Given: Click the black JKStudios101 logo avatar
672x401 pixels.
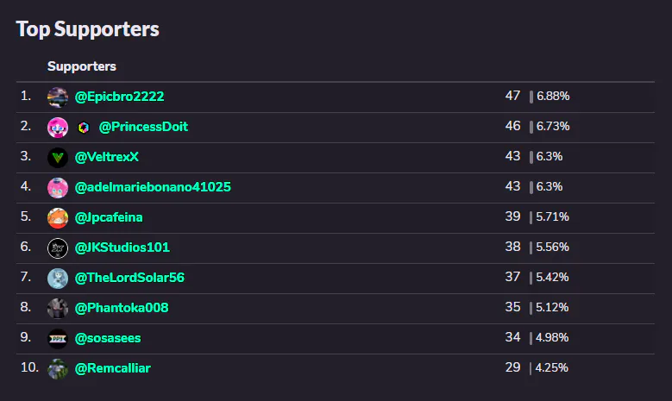Looking at the screenshot, I should [58, 248].
